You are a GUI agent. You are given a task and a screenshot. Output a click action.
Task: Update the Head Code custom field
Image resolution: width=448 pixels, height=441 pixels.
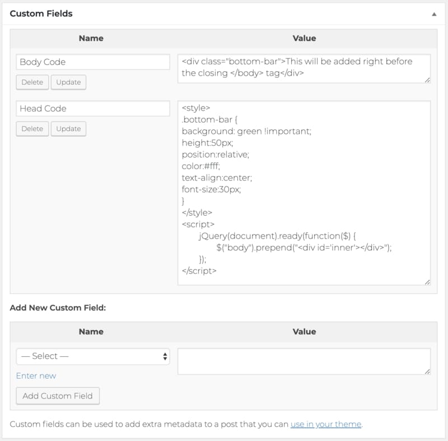click(x=68, y=129)
